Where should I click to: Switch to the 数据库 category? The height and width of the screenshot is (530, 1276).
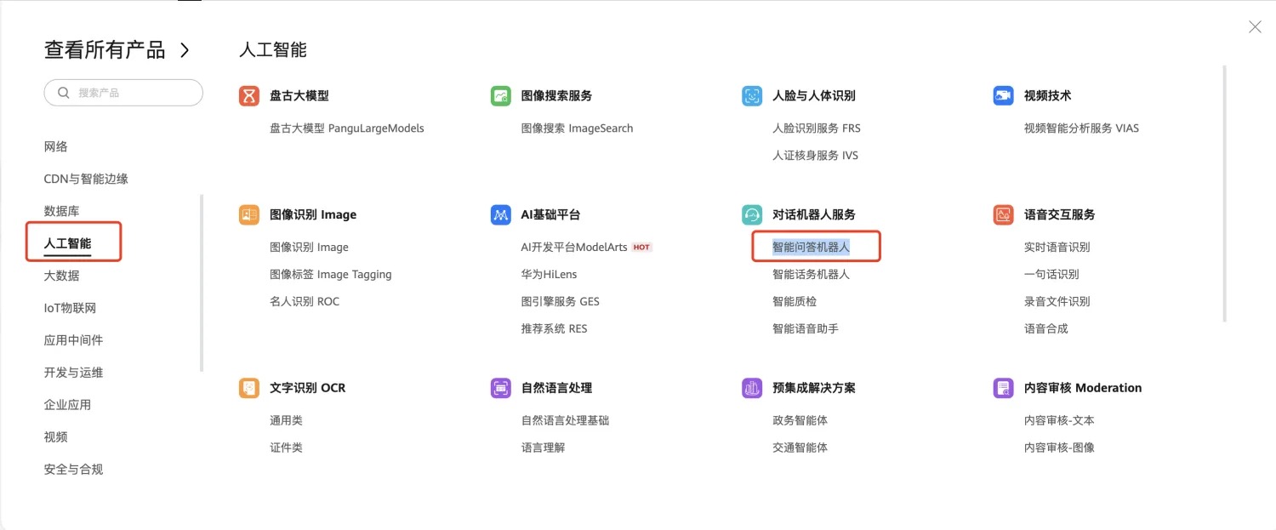[61, 211]
